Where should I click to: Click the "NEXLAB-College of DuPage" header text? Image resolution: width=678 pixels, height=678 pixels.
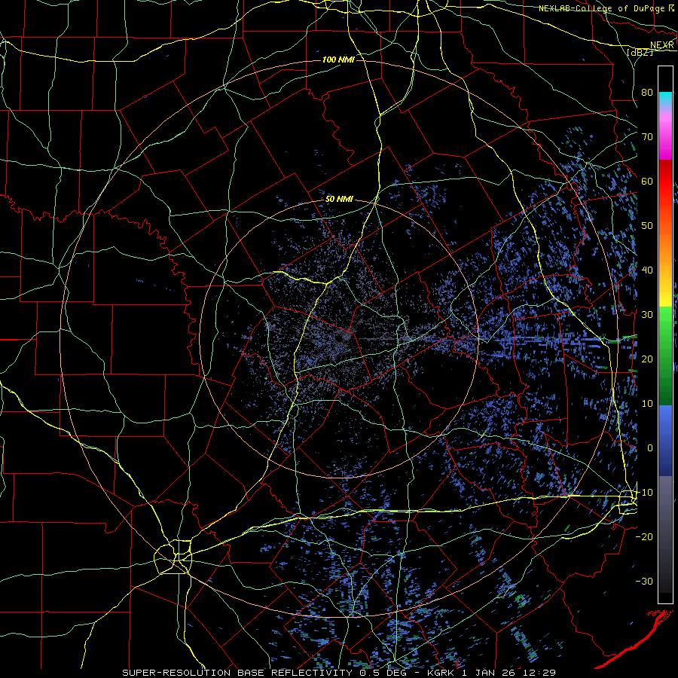601,8
